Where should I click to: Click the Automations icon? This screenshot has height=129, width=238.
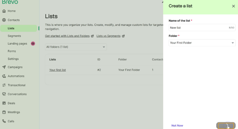(4, 76)
